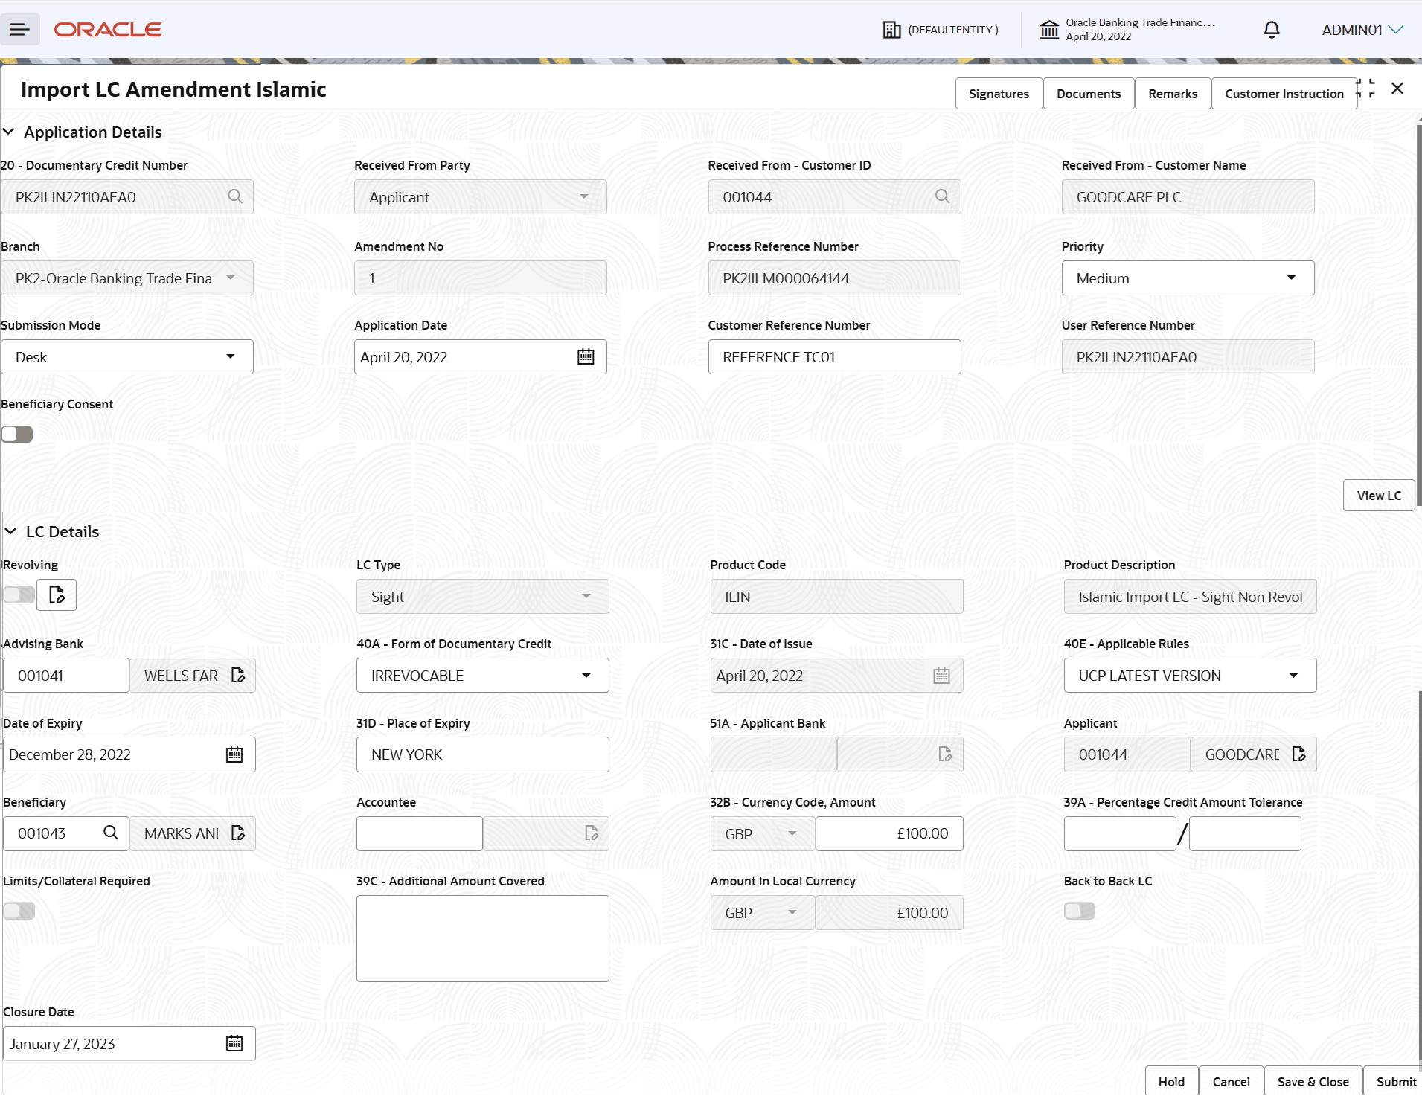Click the Save & Close button
This screenshot has width=1422, height=1096.
click(1313, 1081)
